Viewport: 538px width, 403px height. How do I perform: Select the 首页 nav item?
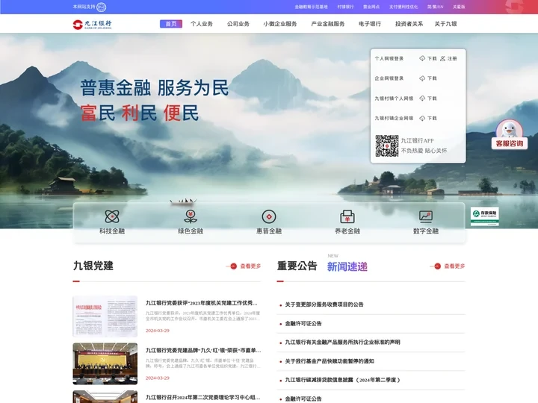[171, 24]
